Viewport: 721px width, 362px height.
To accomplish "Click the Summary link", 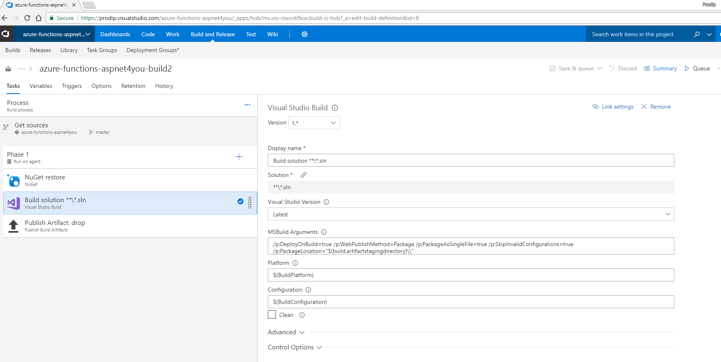I will point(660,68).
